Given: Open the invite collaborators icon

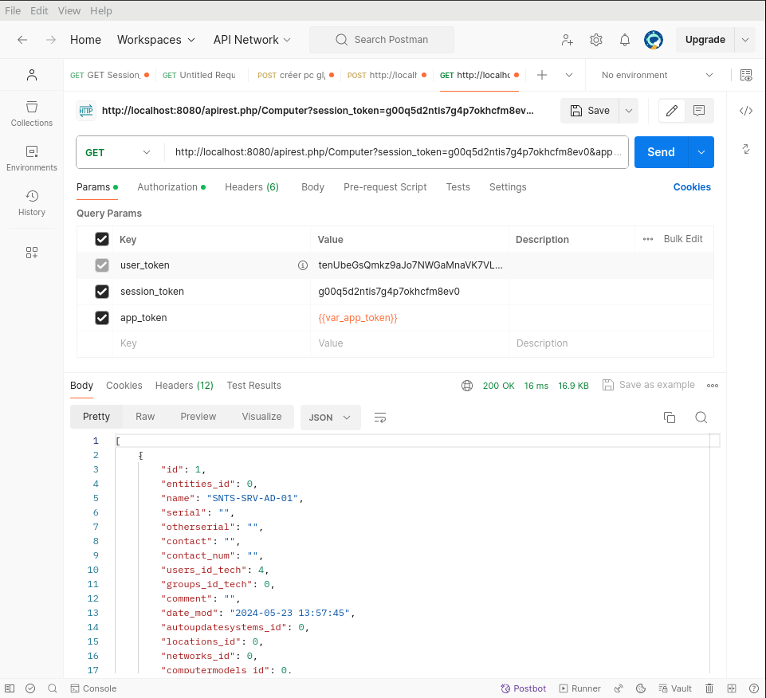Looking at the screenshot, I should (x=568, y=40).
